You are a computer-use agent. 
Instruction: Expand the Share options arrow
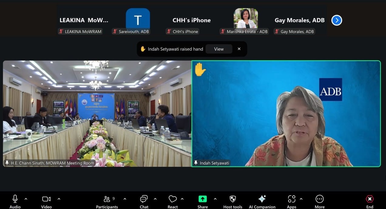click(215, 199)
